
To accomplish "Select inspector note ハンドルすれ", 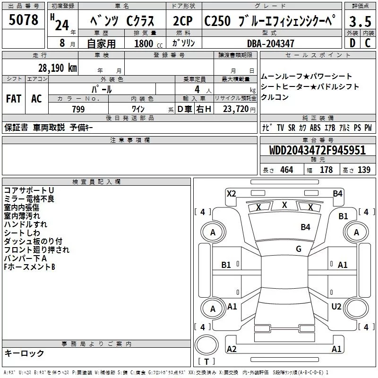I will tap(26, 224).
